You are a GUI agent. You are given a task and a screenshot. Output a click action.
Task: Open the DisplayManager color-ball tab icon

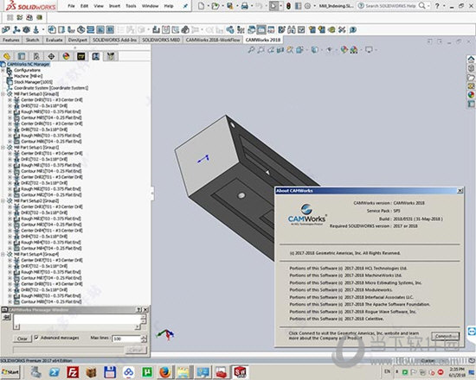66,56
